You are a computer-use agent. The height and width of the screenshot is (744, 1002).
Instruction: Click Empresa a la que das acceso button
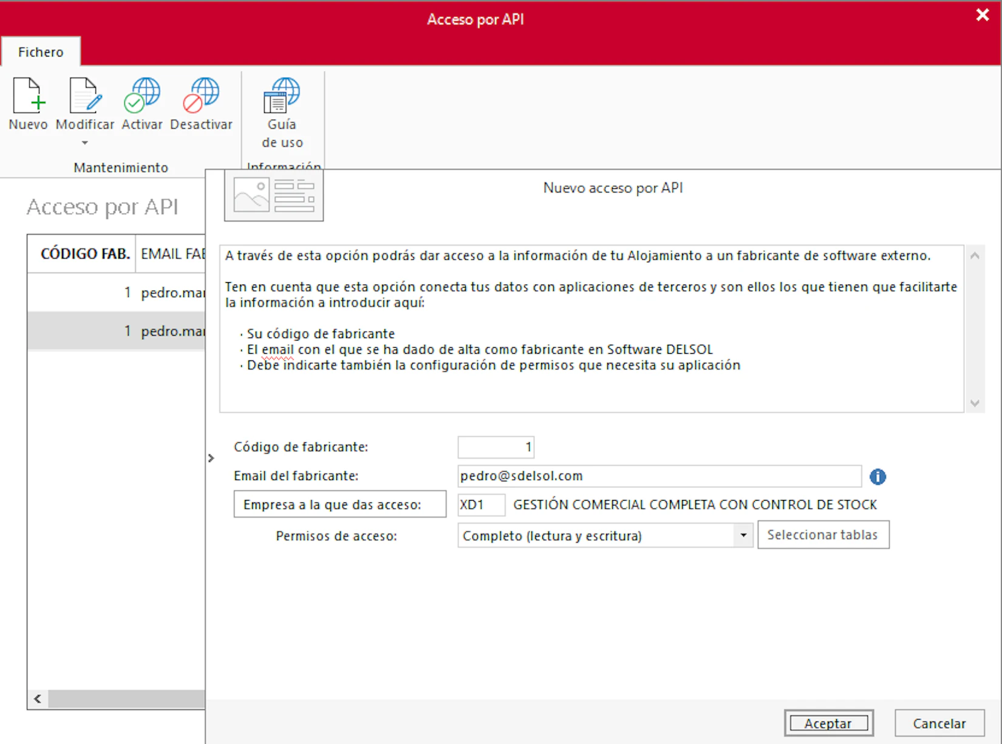pyautogui.click(x=339, y=505)
